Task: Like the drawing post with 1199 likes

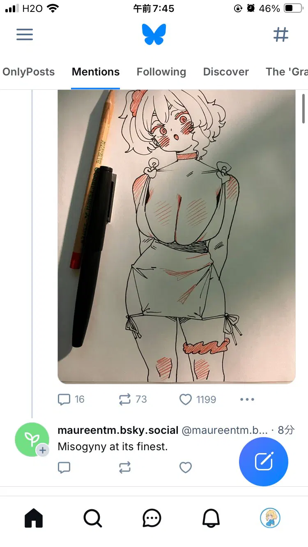Action: pyautogui.click(x=186, y=399)
